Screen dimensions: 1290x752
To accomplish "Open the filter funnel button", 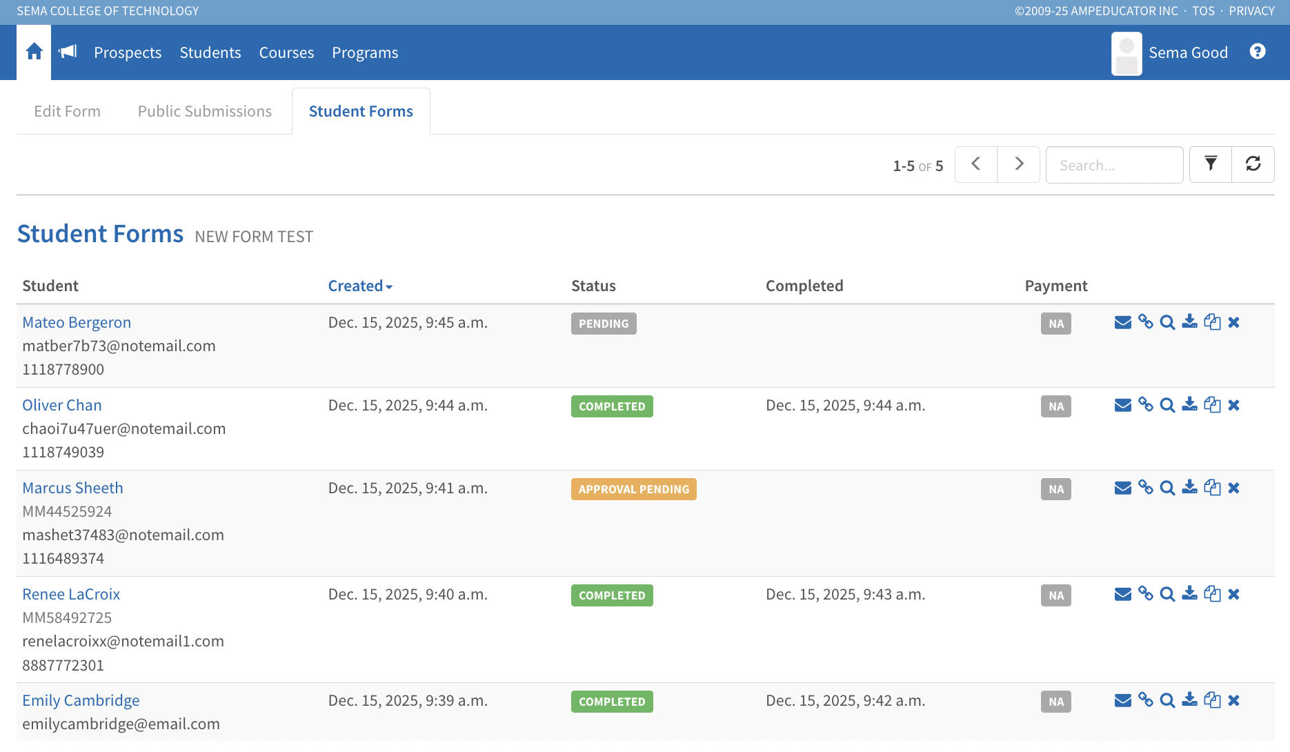I will tap(1210, 164).
